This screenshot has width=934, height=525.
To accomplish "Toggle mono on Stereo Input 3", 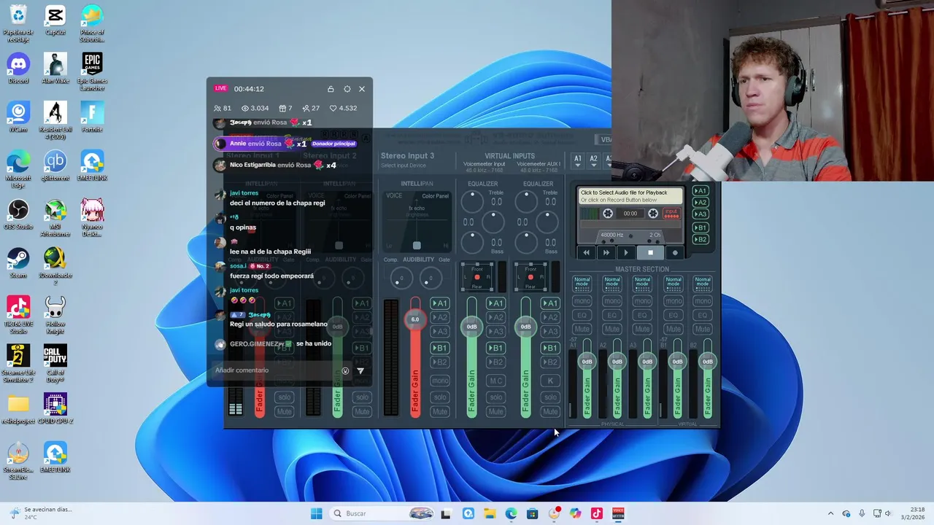I will [x=439, y=381].
